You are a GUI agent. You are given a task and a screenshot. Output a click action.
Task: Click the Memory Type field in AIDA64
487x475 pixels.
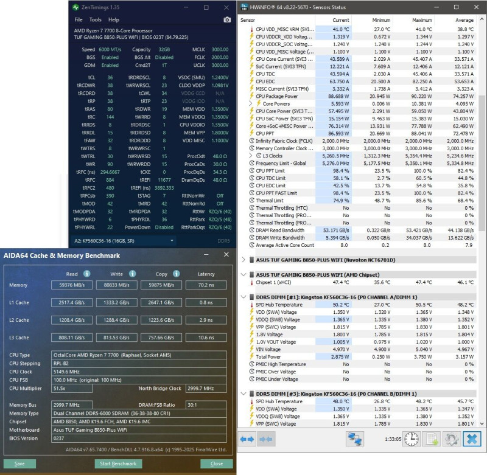[x=139, y=413]
